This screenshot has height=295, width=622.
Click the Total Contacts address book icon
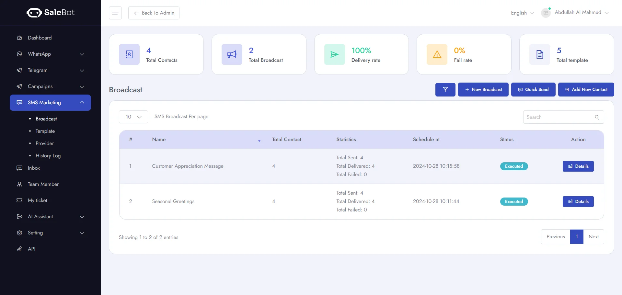129,54
